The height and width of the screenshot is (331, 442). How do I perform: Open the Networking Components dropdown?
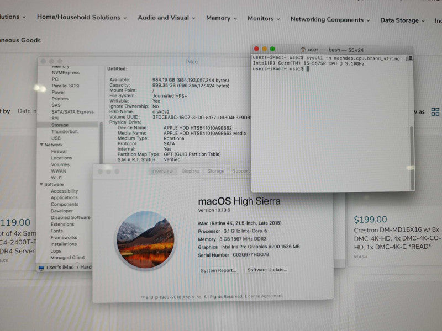click(330, 20)
